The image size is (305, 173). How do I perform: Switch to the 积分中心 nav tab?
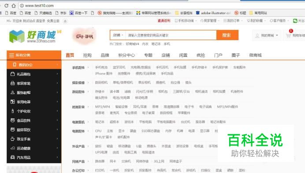point(126,55)
